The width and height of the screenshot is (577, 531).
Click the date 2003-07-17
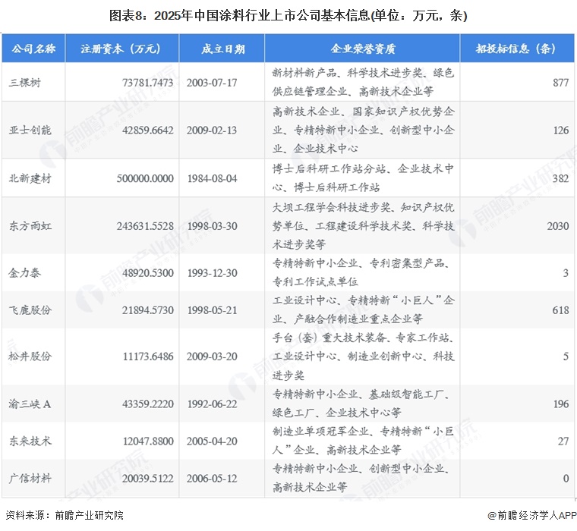[212, 83]
